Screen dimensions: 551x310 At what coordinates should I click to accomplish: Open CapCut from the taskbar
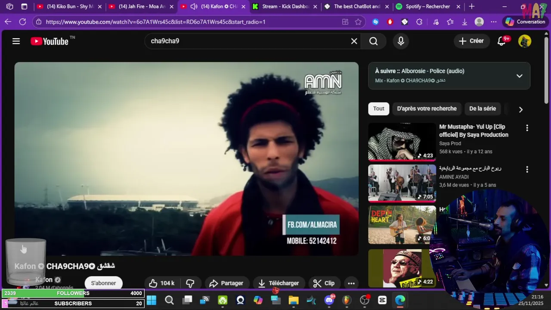[382, 300]
